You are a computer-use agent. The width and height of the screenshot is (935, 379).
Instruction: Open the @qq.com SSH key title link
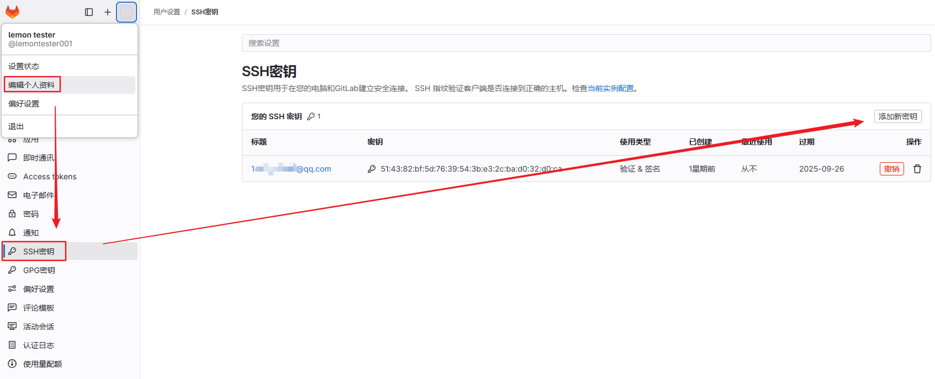[x=291, y=169]
